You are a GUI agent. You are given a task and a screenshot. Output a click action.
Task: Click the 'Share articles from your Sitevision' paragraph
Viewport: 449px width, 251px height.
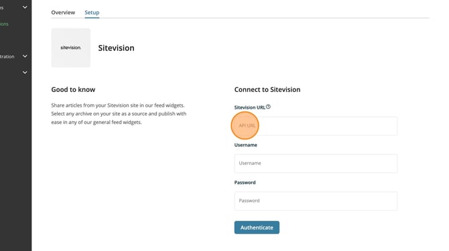point(119,113)
